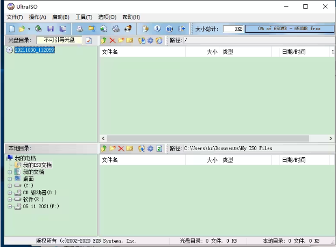The image size is (336, 247).
Task: Sort disc file list by 文件名 column
Action: [142, 52]
